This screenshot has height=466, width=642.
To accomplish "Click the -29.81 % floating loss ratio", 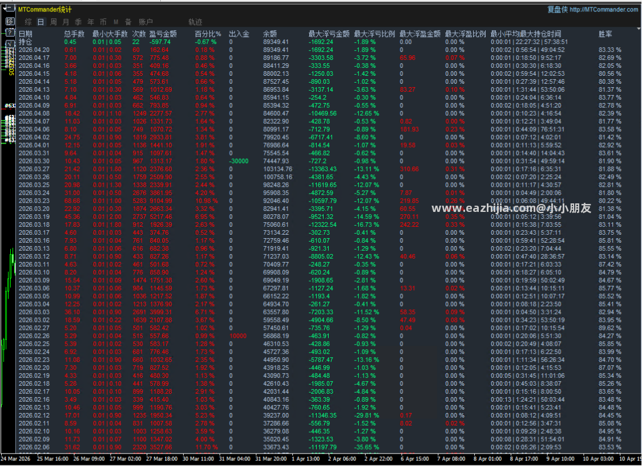I will click(366, 415).
